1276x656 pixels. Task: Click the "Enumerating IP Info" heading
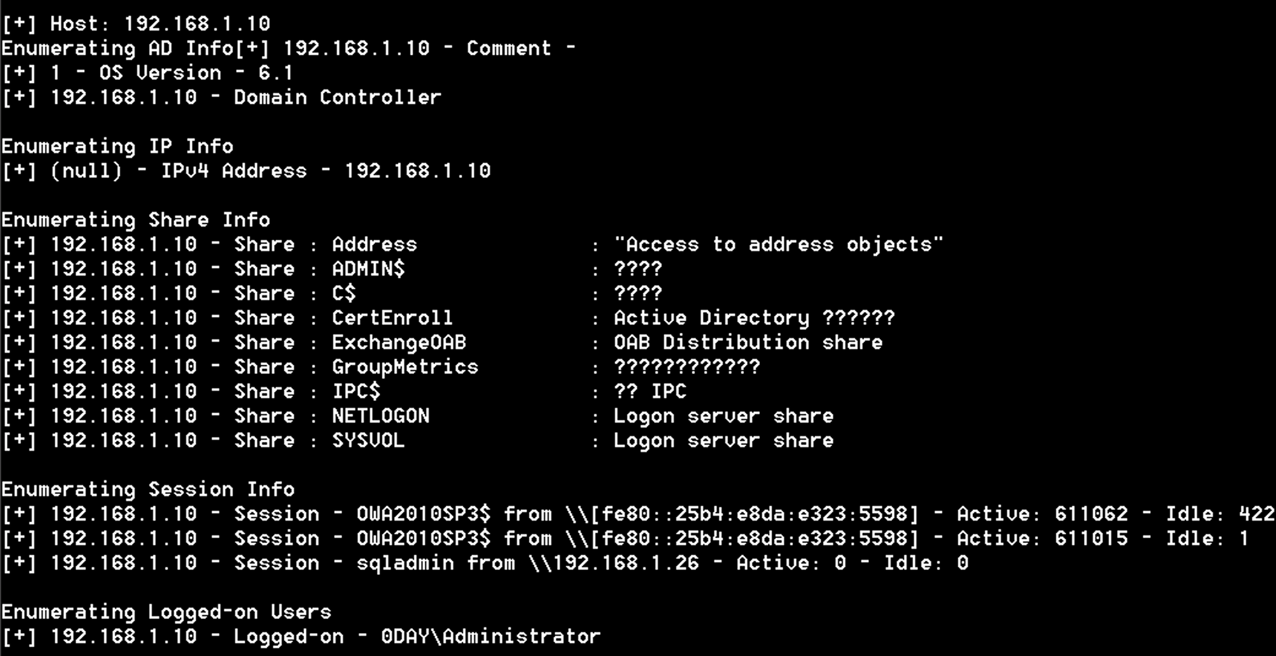pyautogui.click(x=117, y=147)
